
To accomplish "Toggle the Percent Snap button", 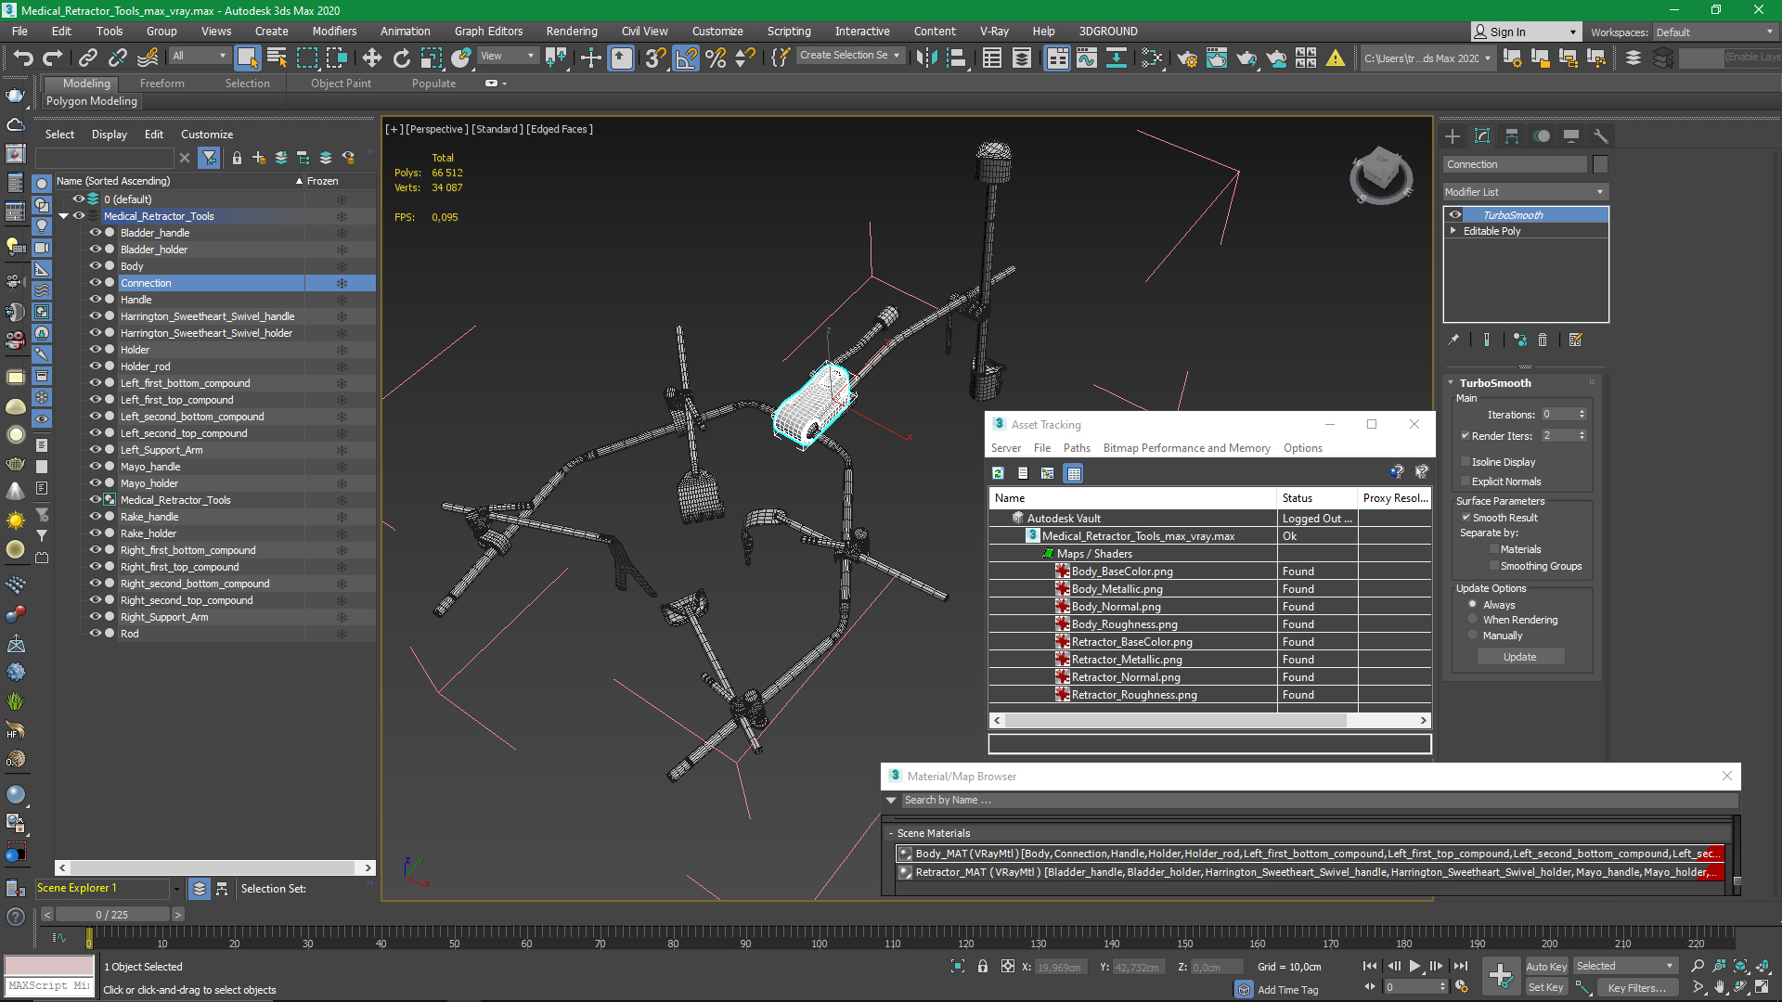I will [x=716, y=58].
